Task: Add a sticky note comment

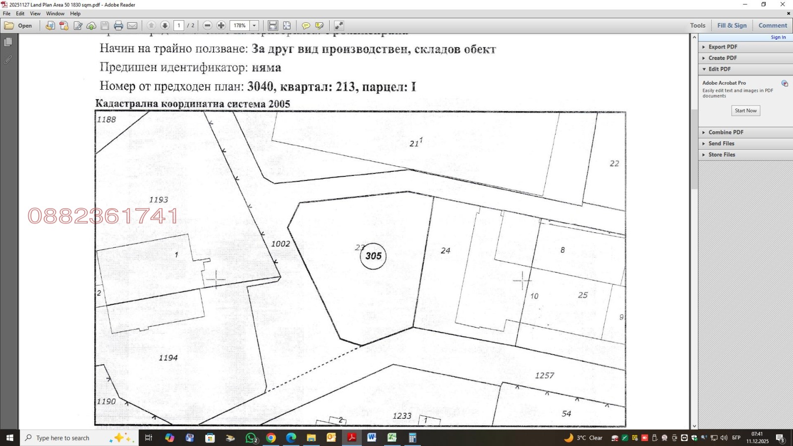Action: click(306, 26)
